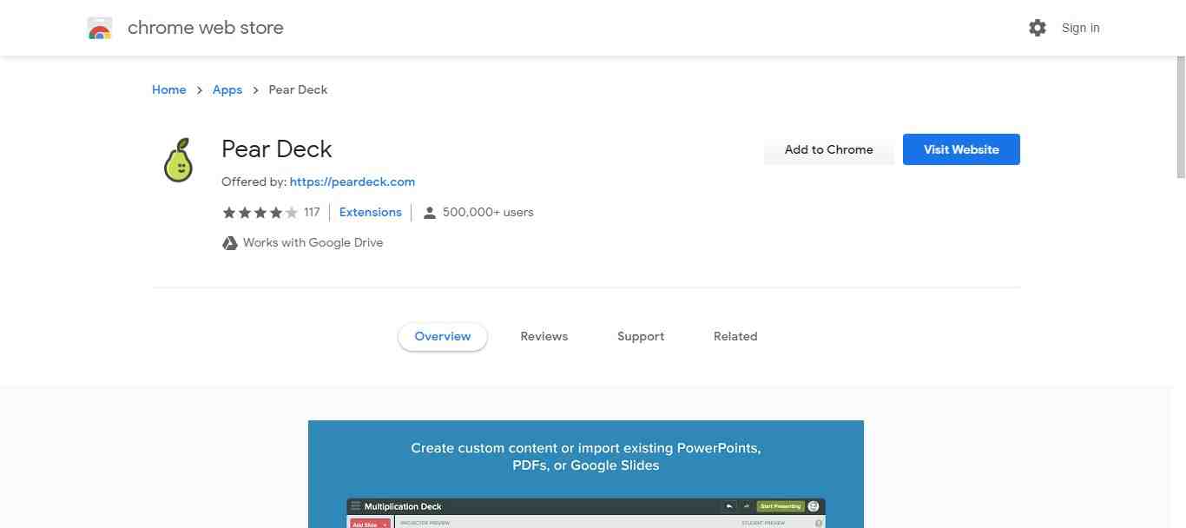Open the https://peardeck.com link
Screen dimensions: 1186x528
pyautogui.click(x=353, y=181)
